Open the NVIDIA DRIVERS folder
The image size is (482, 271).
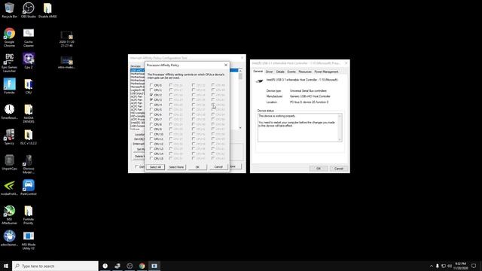[x=29, y=113]
